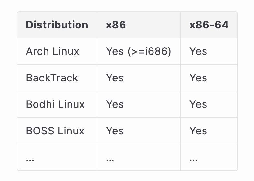Click the word Yes in Arch Linux's x86 cell
Screen dimensions: 254x181
coord(115,51)
